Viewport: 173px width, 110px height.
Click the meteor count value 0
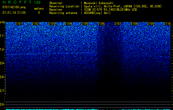pos(39,13)
